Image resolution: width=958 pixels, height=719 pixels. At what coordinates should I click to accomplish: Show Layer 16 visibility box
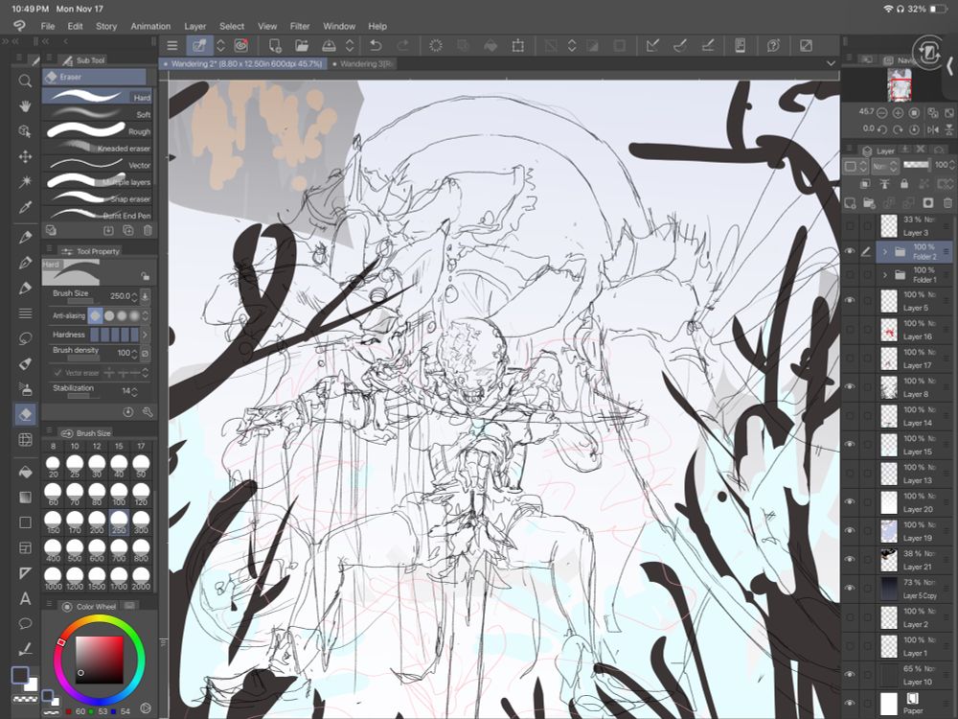(850, 330)
